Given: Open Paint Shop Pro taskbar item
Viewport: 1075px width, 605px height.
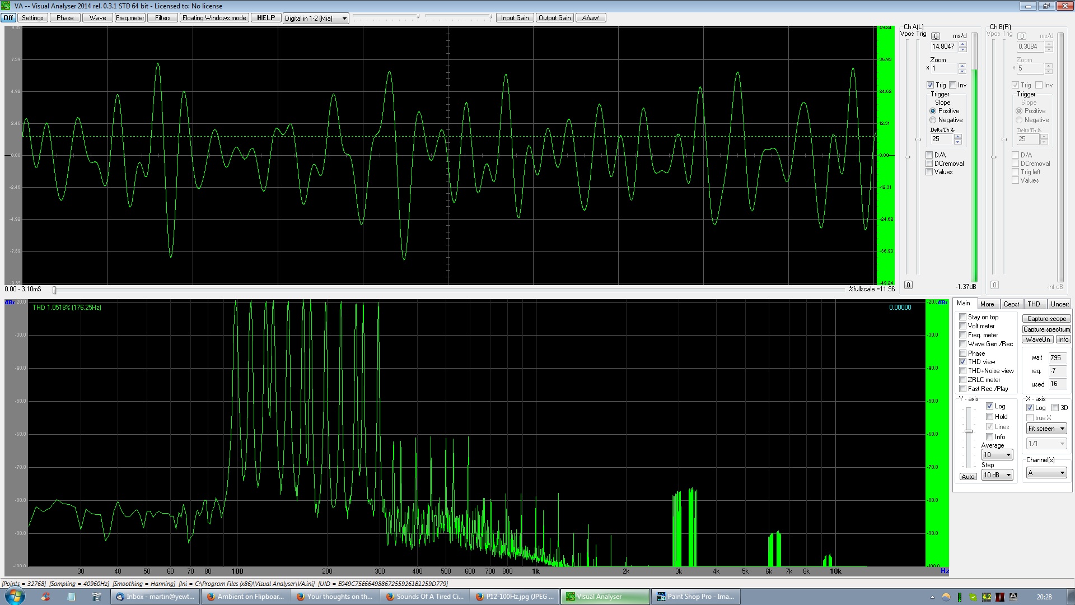Looking at the screenshot, I should [x=695, y=597].
